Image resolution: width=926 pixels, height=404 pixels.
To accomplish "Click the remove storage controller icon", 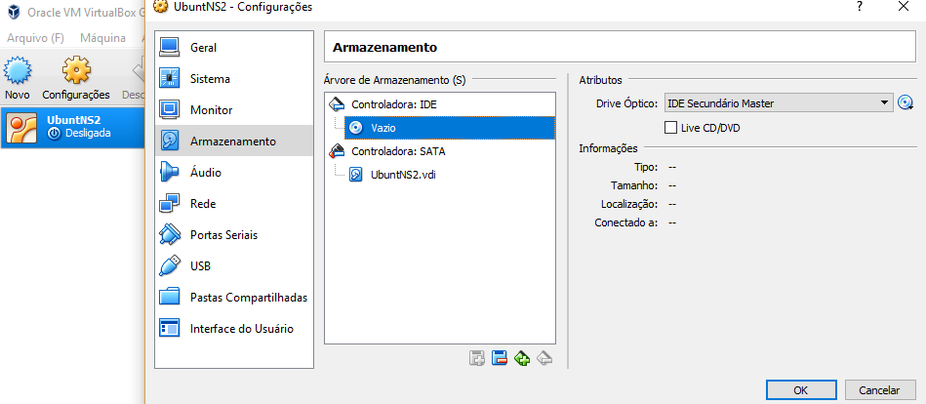I will point(500,357).
